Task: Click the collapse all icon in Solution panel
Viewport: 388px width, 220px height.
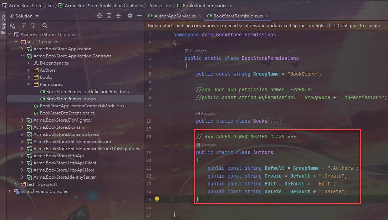Action: (x=118, y=16)
